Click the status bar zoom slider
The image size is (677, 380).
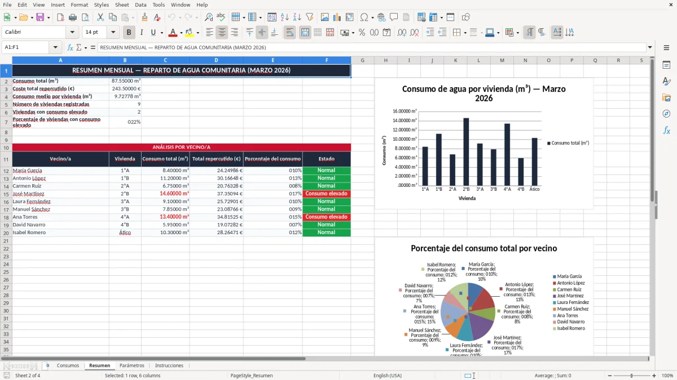[x=631, y=375]
